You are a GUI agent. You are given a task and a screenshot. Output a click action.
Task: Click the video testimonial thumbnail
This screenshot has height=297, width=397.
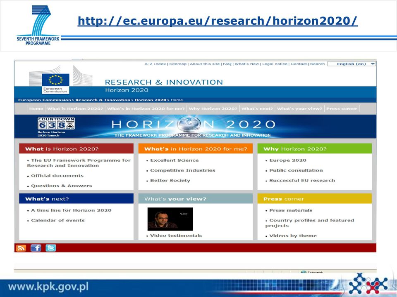click(170, 219)
